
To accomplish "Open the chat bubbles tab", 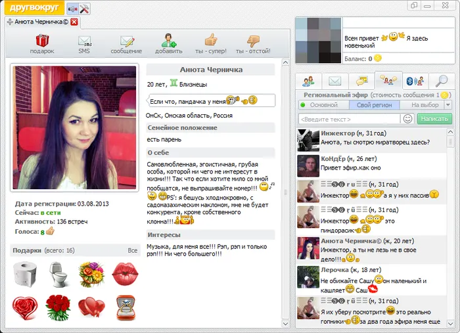I will pos(361,81).
